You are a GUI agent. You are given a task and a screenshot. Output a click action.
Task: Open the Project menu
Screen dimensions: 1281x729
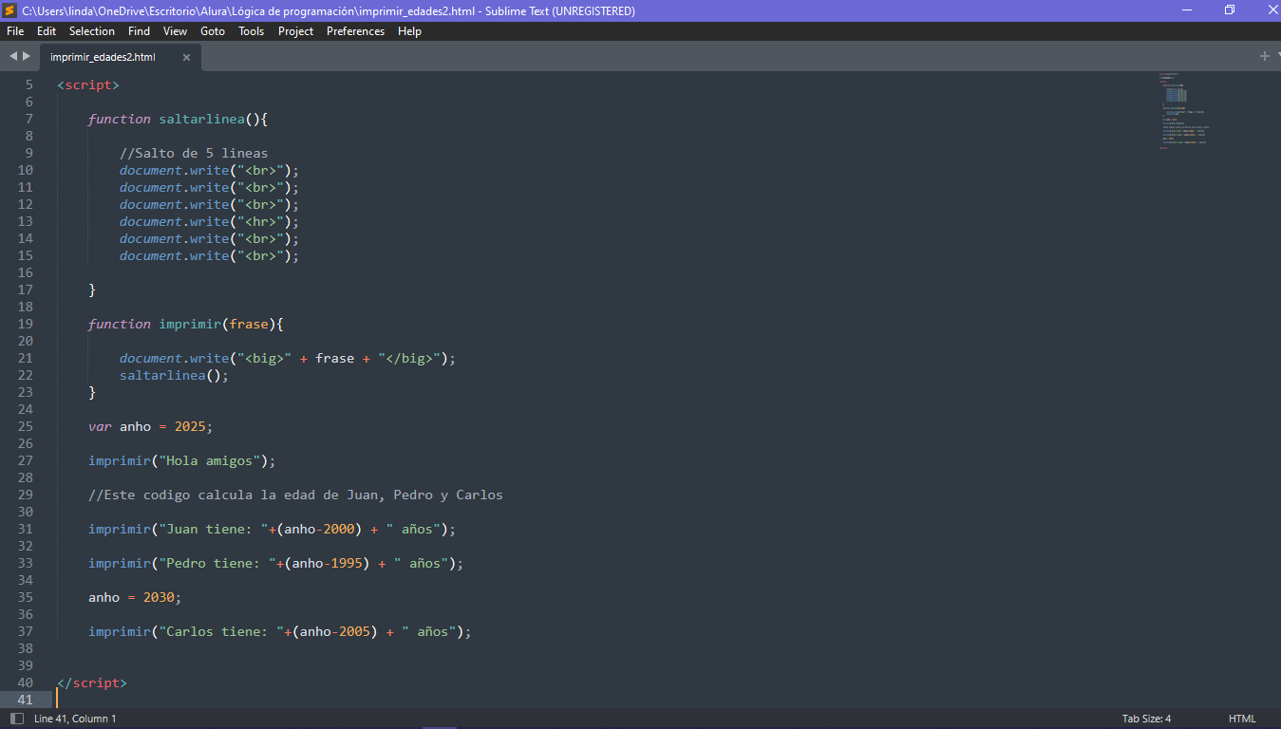pos(296,31)
